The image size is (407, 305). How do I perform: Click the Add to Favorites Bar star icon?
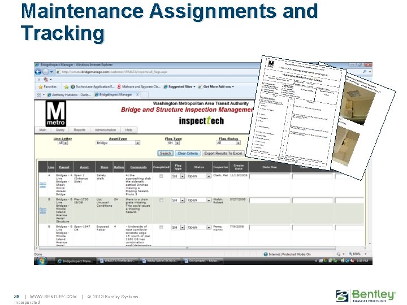[x=66, y=86]
